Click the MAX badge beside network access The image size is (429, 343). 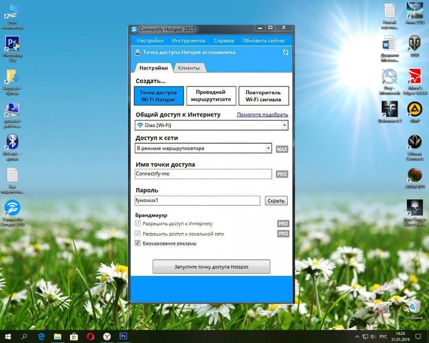(282, 149)
